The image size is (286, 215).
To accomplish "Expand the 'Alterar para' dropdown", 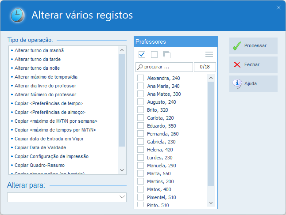I will (122, 197).
